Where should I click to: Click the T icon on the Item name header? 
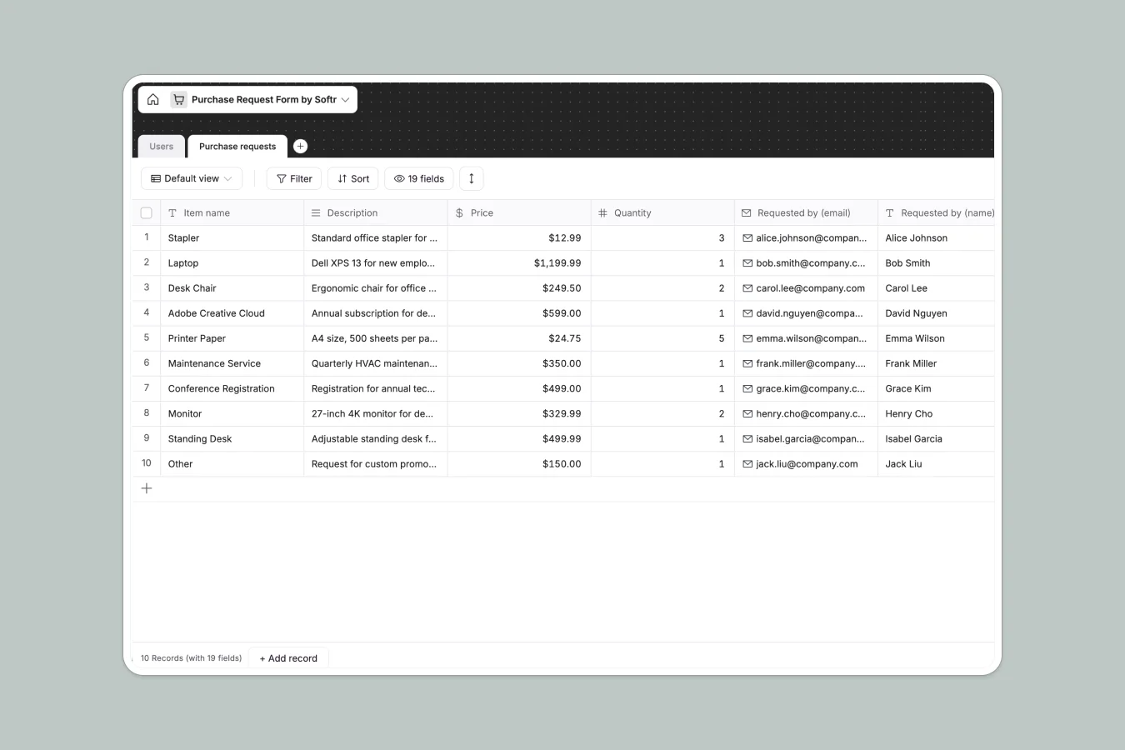(171, 212)
